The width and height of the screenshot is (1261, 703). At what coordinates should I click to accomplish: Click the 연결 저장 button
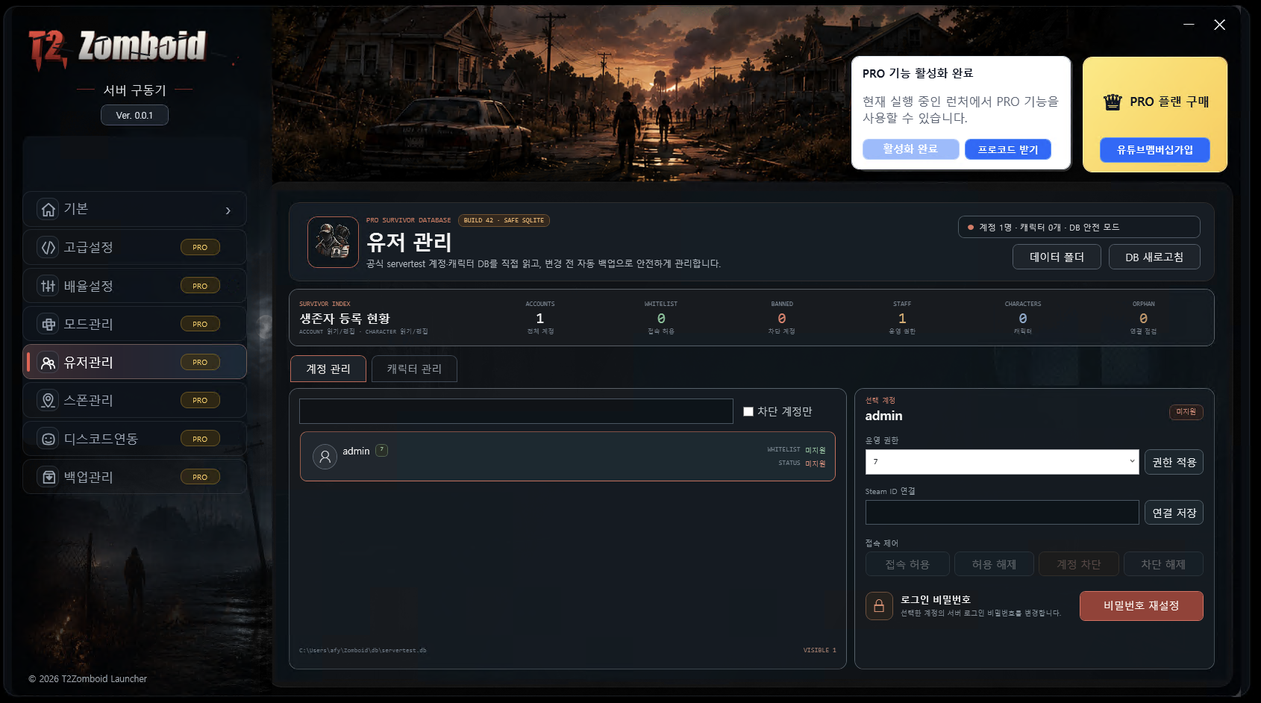pos(1174,513)
